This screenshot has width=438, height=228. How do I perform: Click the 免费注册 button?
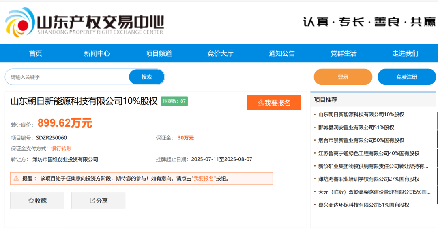pyautogui.click(x=407, y=77)
